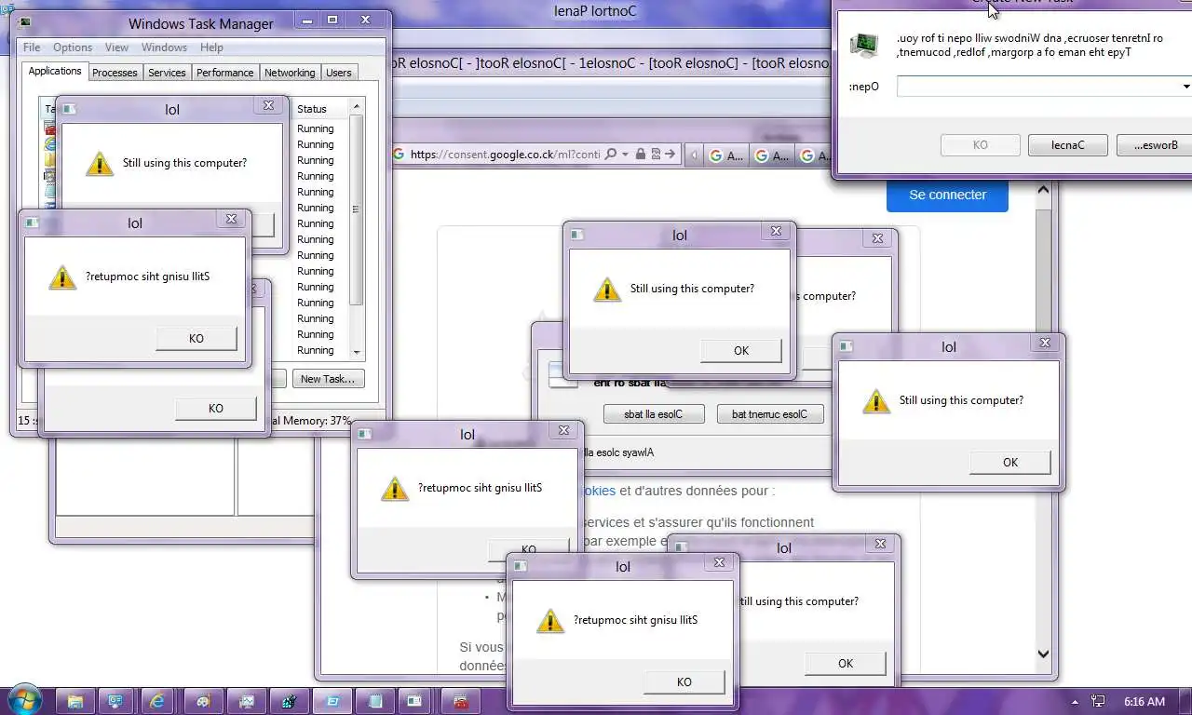Open the network icon in system tray
1192x715 pixels.
click(x=1098, y=702)
